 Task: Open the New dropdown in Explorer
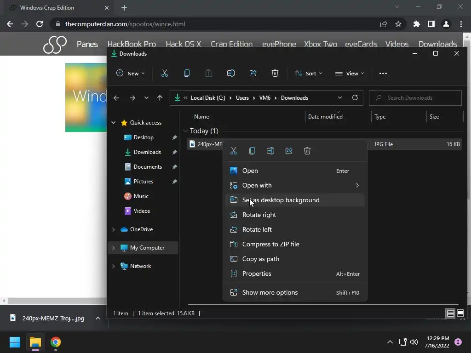tap(130, 73)
